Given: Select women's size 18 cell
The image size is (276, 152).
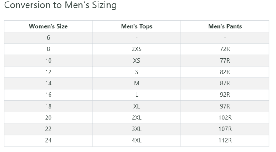Looking at the screenshot, I should [x=48, y=106].
